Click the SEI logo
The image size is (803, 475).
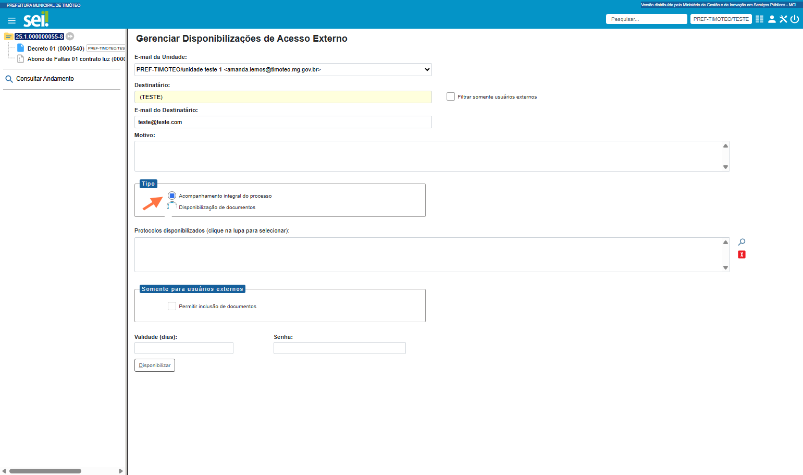click(36, 19)
